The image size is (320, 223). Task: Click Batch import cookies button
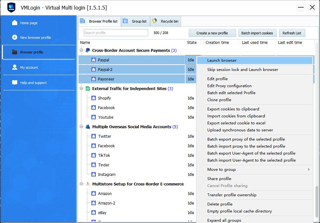(257, 33)
